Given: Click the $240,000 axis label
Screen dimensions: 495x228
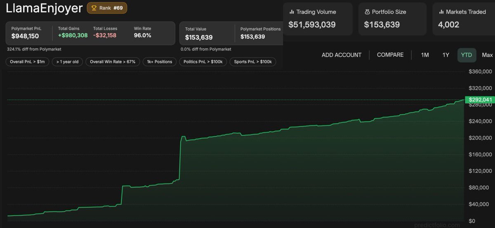Looking at the screenshot, I should click(481, 121).
